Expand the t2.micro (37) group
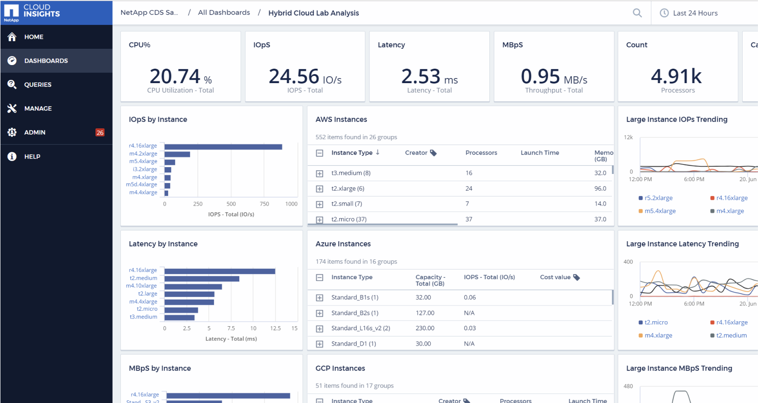Viewport: 758px width, 403px height. click(x=320, y=220)
